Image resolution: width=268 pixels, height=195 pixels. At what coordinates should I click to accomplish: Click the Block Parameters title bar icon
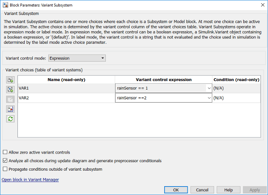[x=4, y=5]
